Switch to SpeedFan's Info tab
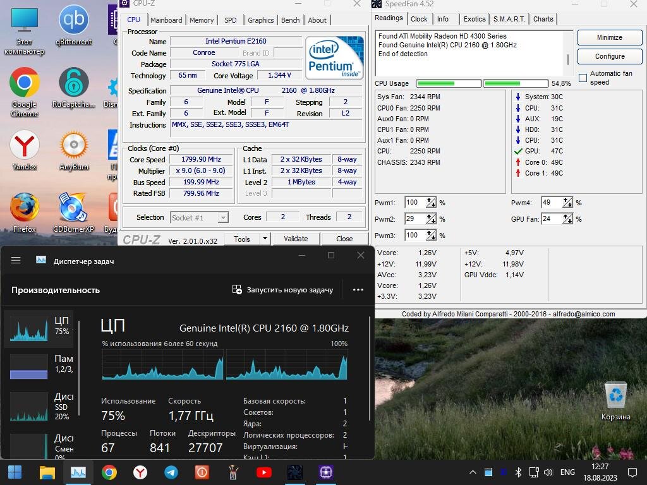Viewport: 647px width, 485px height. click(443, 19)
